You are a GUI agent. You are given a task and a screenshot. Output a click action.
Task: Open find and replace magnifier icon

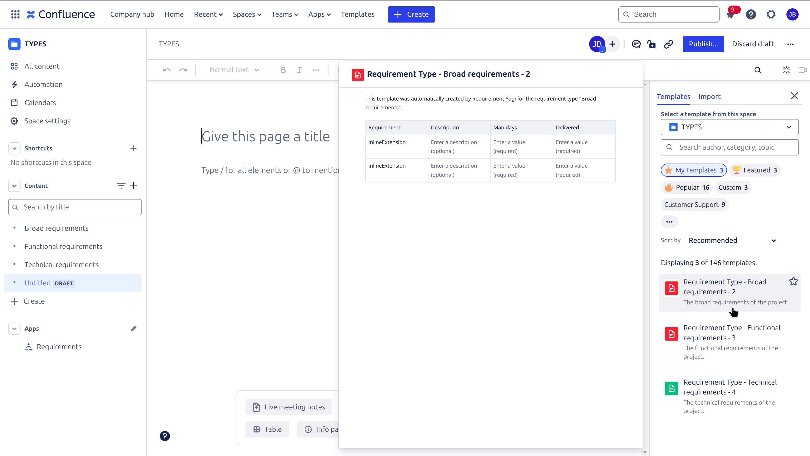[x=758, y=70]
